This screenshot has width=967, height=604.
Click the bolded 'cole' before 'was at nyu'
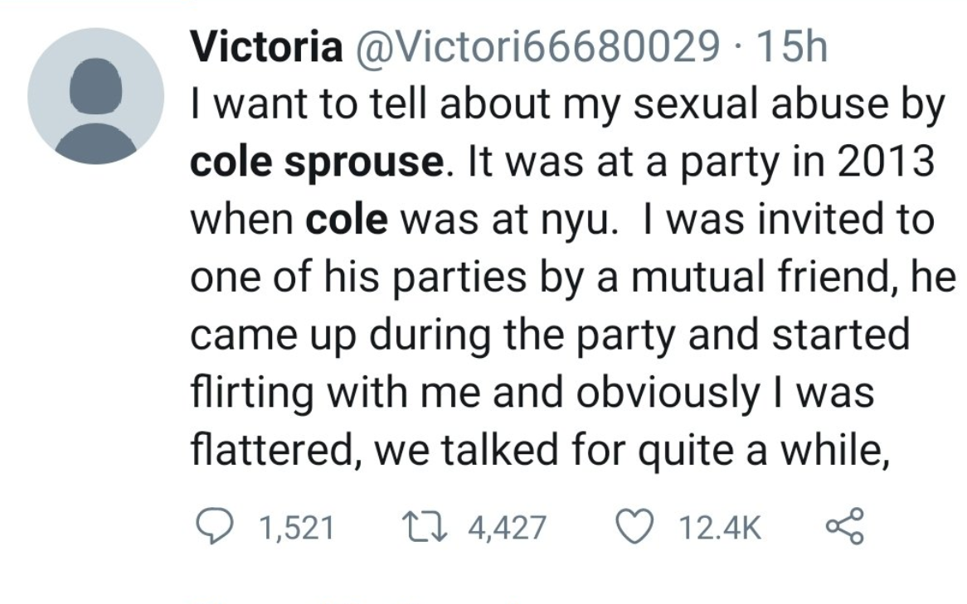tap(347, 221)
